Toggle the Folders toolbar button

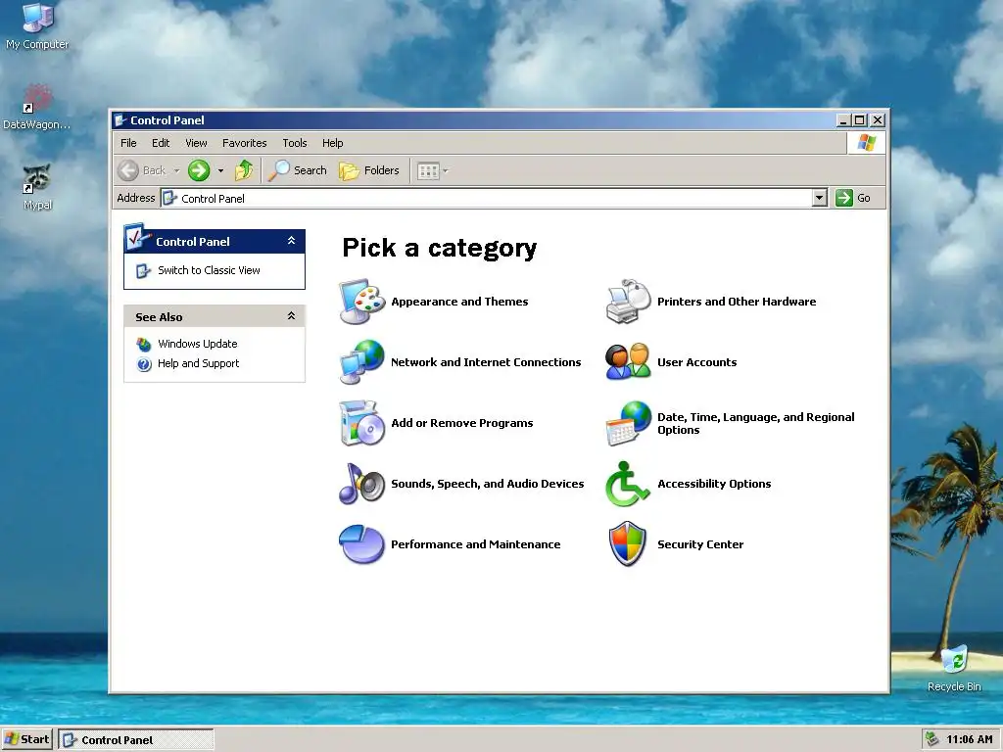coord(369,170)
